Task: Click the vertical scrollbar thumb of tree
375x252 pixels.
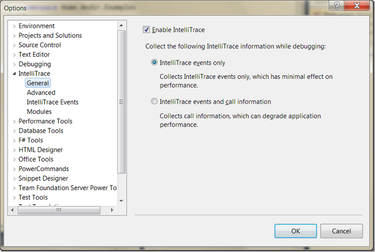Action: (x=121, y=102)
